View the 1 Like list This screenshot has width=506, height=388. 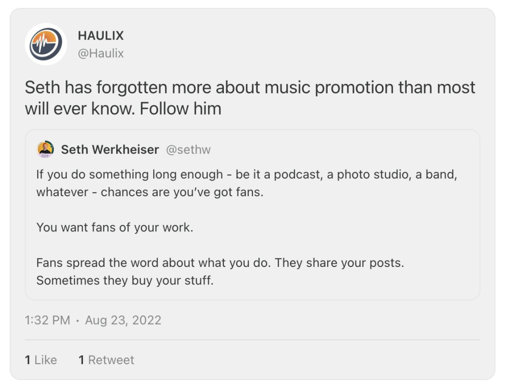[41, 360]
